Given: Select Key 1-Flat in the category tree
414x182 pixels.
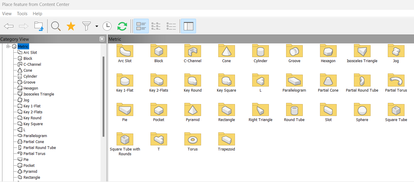Looking at the screenshot, I should pyautogui.click(x=32, y=106).
